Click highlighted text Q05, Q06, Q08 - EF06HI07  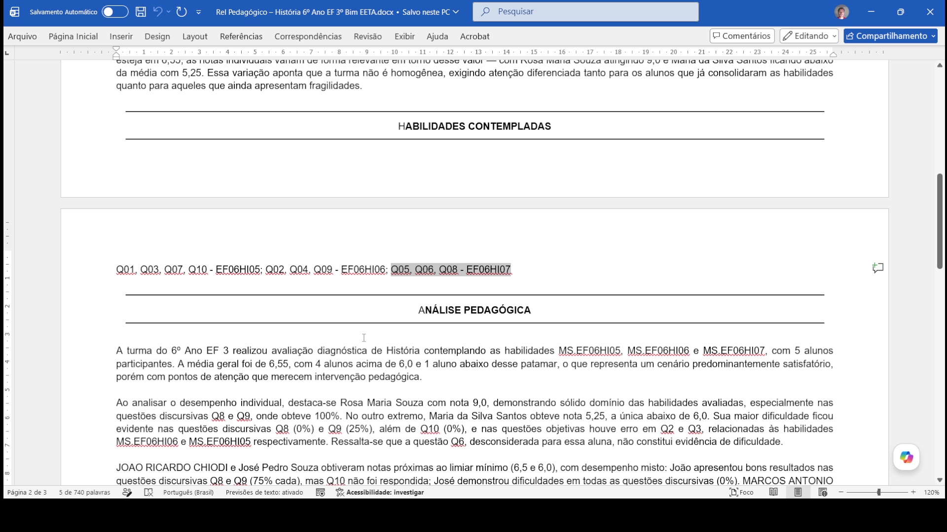451,269
